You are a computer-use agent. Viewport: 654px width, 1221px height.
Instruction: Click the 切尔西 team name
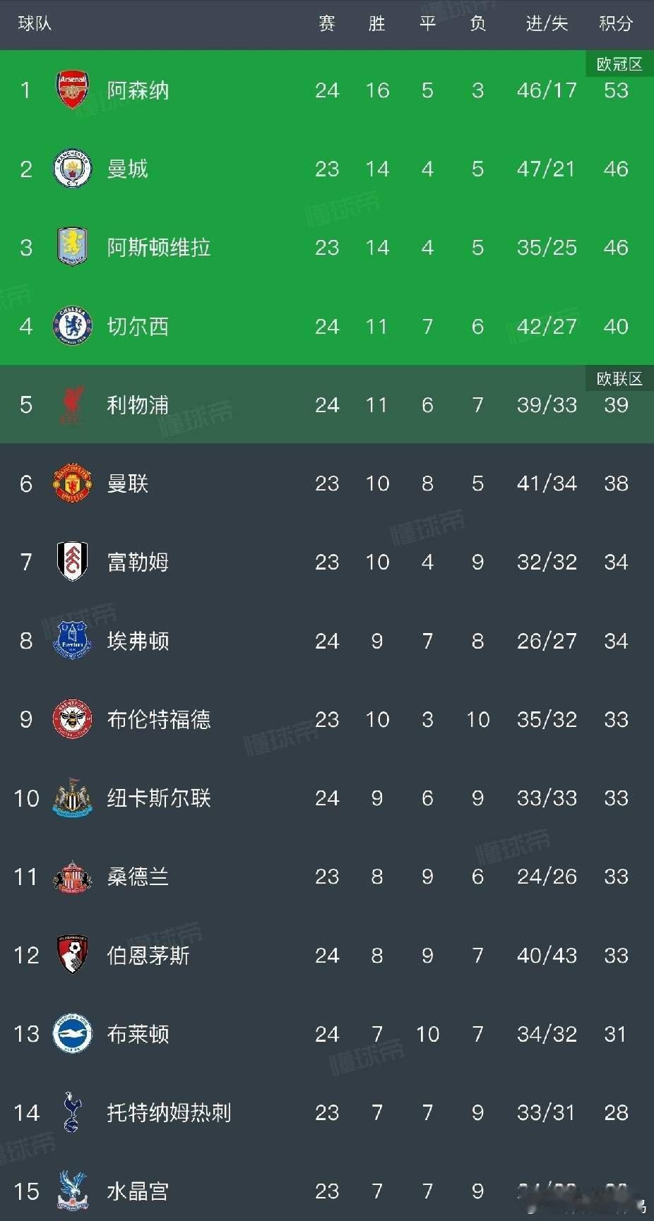pos(138,326)
